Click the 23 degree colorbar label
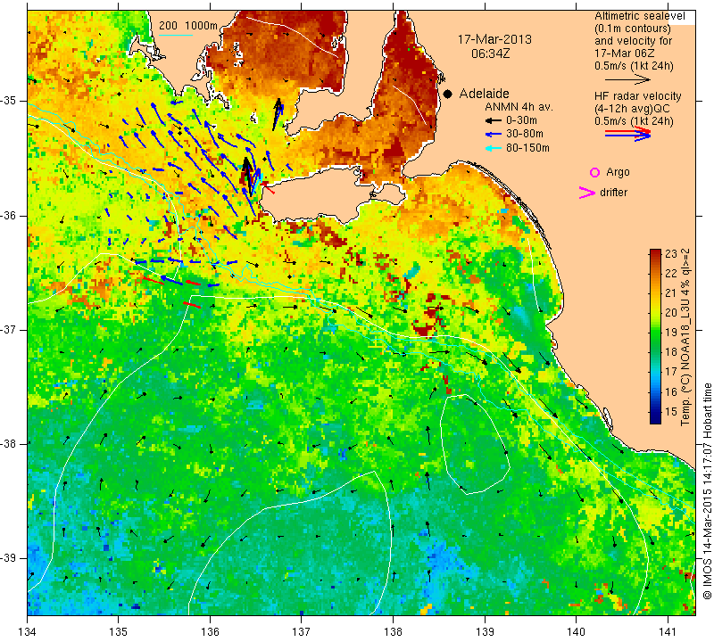This screenshot has width=714, height=642. [671, 254]
